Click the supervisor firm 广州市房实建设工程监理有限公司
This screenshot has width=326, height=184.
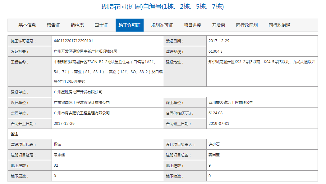point(82,113)
